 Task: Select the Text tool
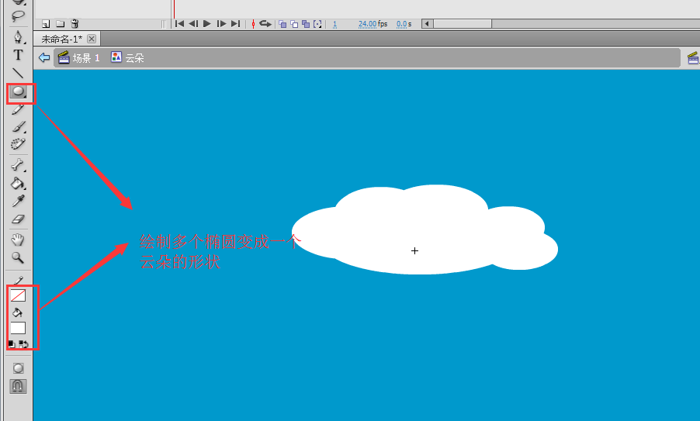(x=18, y=55)
